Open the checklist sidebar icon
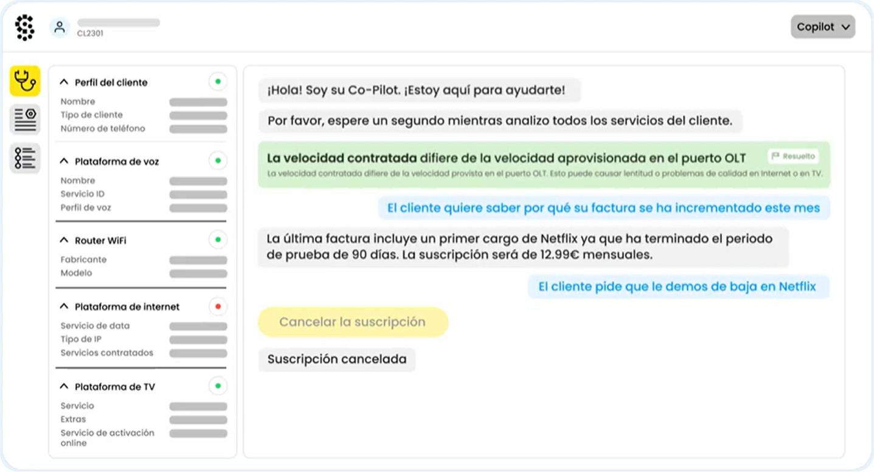This screenshot has height=472, width=874. (x=25, y=158)
